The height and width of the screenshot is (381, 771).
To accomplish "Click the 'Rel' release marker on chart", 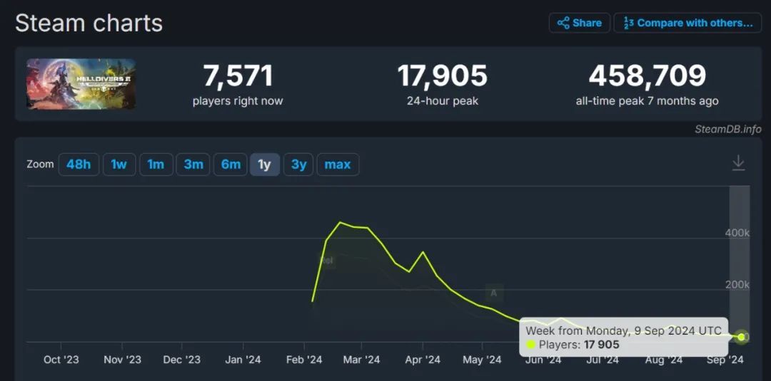I will 327,261.
